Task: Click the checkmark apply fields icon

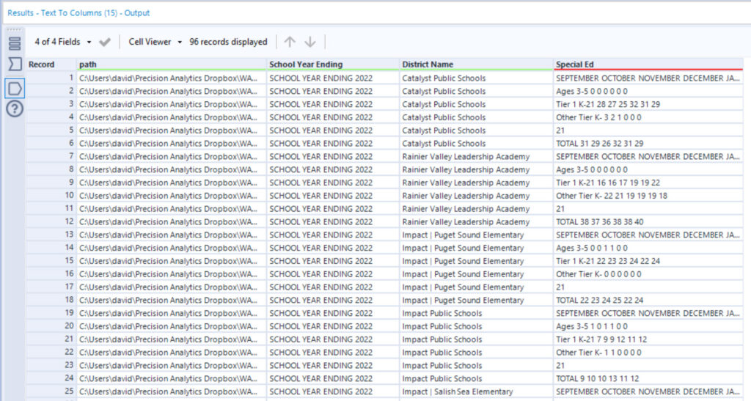Action: 105,42
